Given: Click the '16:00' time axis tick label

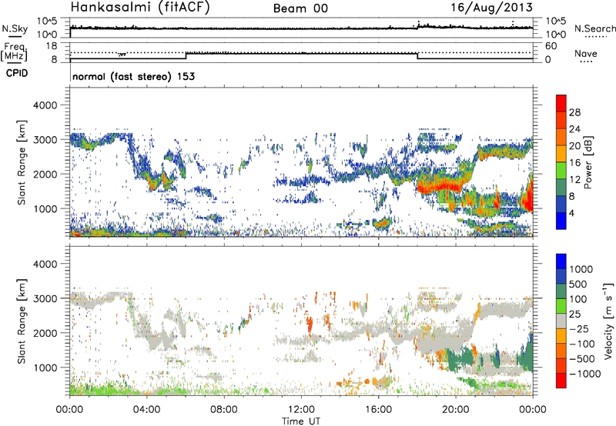Looking at the screenshot, I should tap(378, 410).
